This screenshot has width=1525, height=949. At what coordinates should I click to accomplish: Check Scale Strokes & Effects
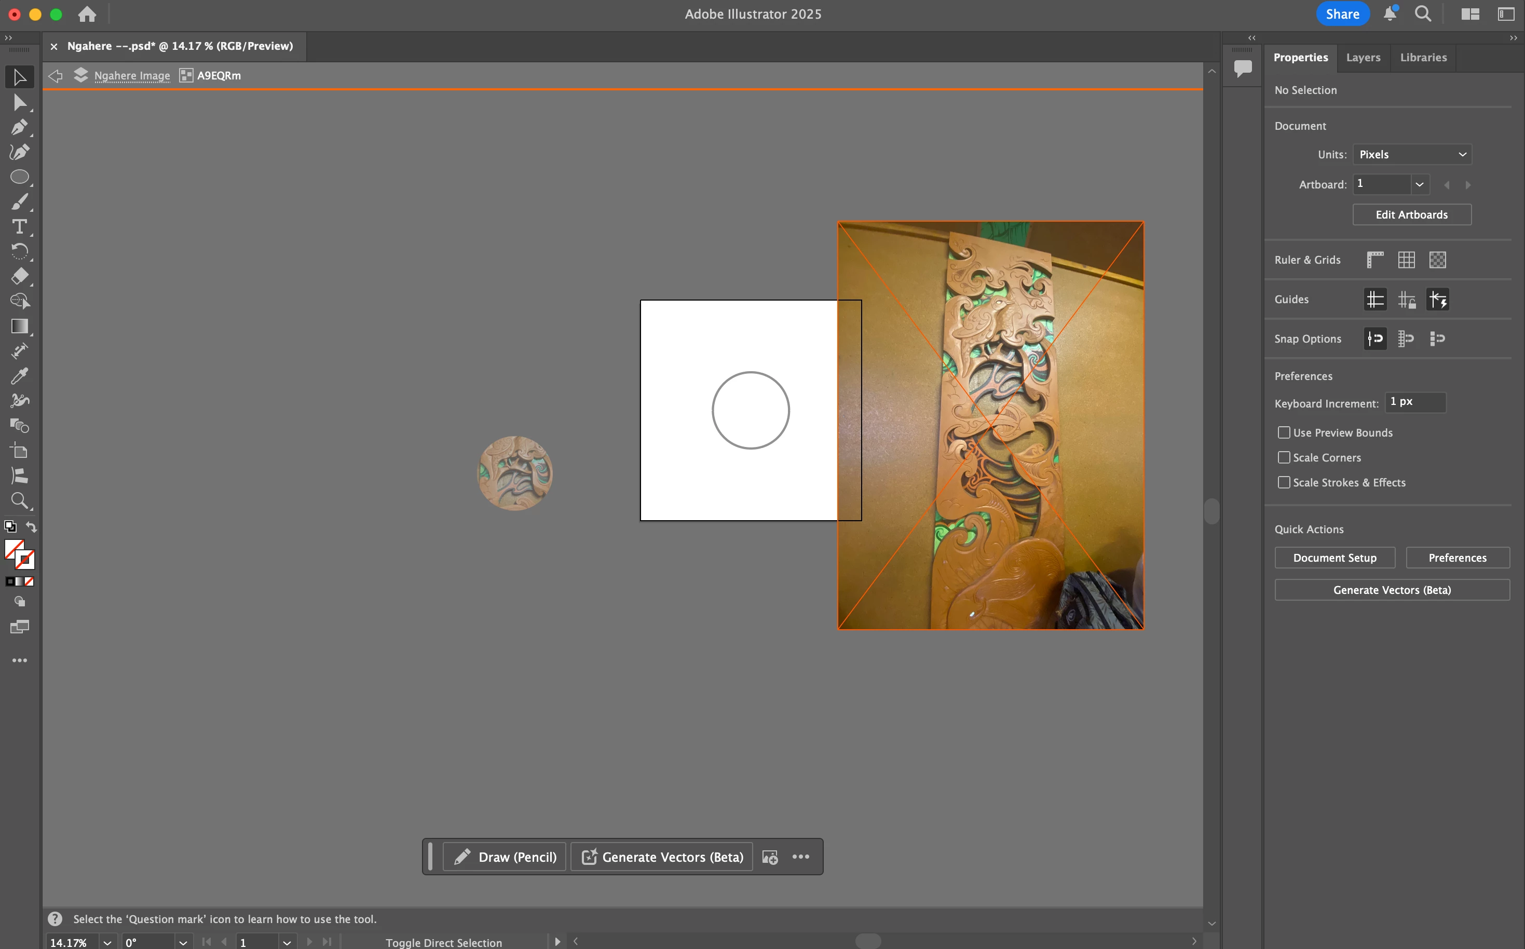pyautogui.click(x=1284, y=483)
